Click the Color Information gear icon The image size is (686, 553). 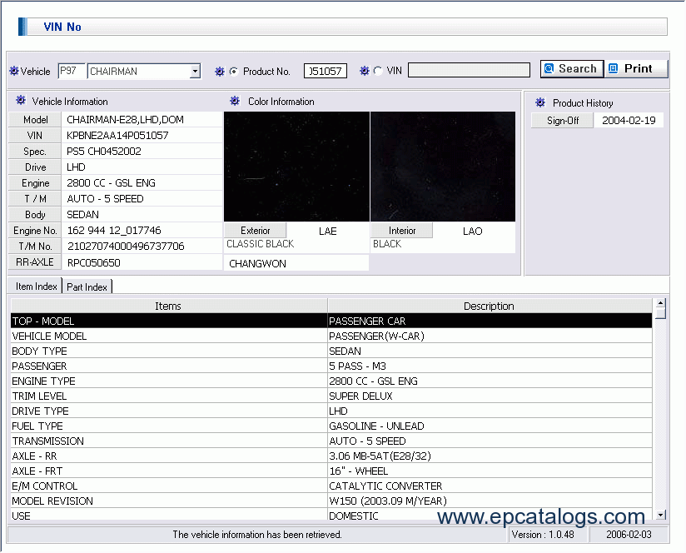[x=235, y=101]
